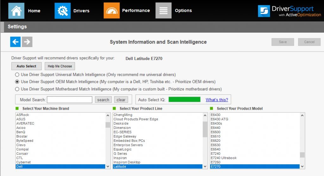Select the Options menu label
The image size is (324, 176).
tap(183, 10)
